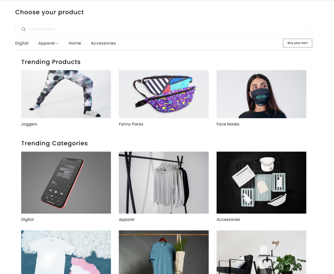Open the white and pink t-shirts image

pos(66,252)
